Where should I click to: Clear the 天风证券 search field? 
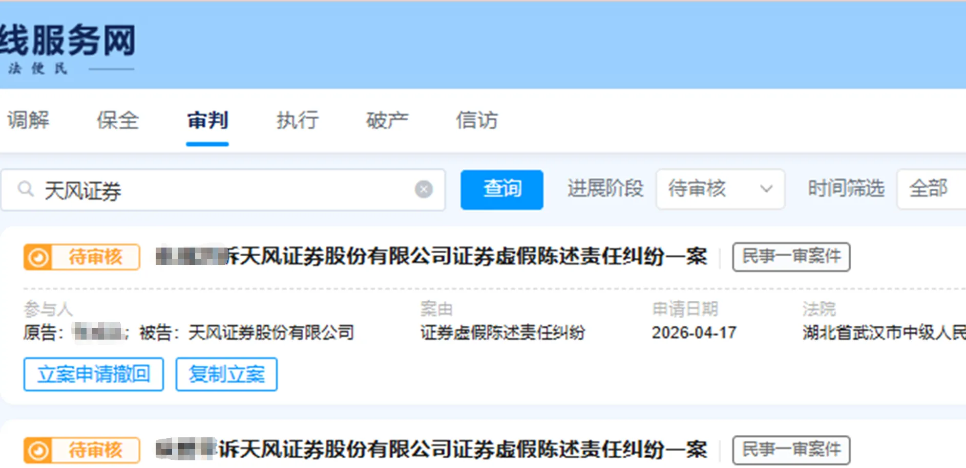click(424, 189)
